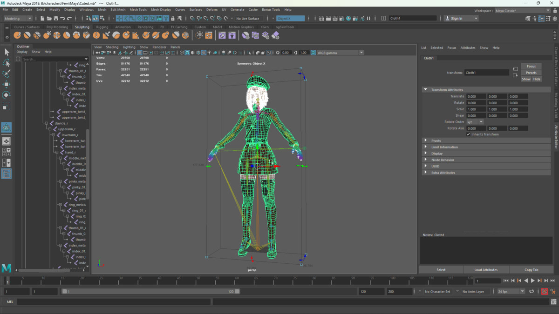559x314 pixels.
Task: Select the Move tool in left toolbox
Action: point(7,84)
